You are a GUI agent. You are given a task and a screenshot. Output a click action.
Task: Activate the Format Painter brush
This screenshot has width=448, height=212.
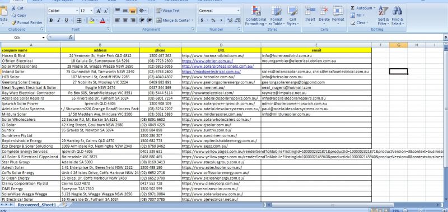pos(13,22)
